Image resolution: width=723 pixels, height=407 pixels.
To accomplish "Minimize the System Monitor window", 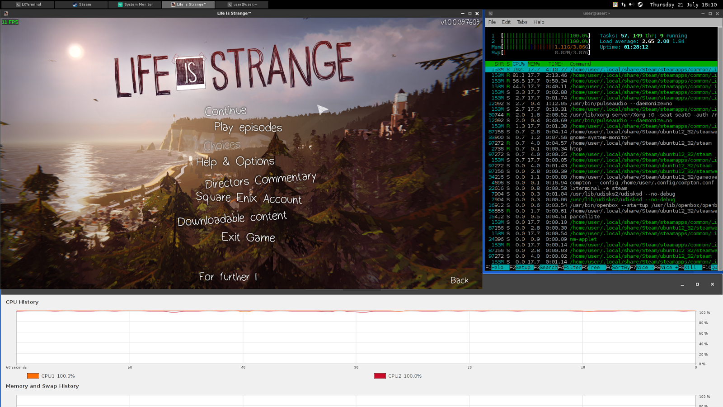I will coord(682,284).
